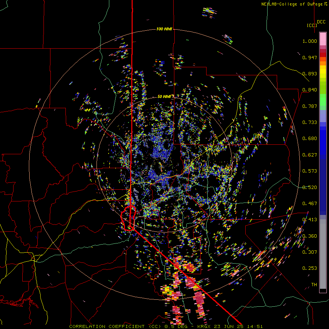
Task: Select the 0.733 value on the color scale
Action: point(310,122)
